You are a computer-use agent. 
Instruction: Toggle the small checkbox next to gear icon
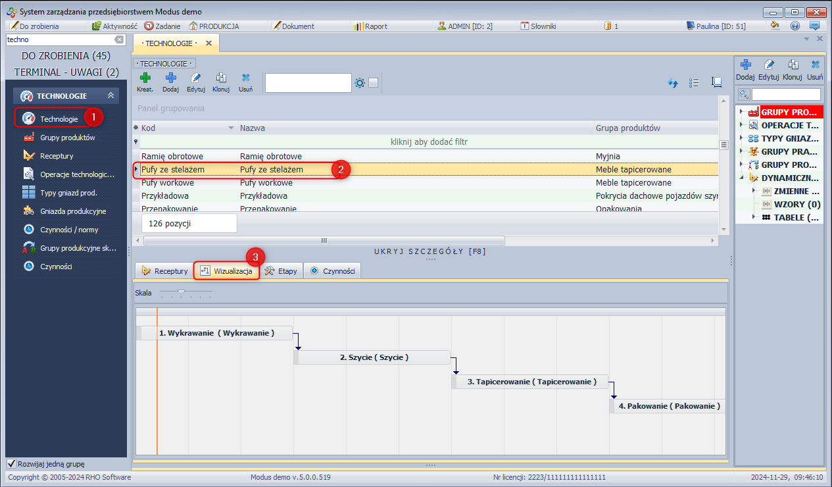pos(373,83)
